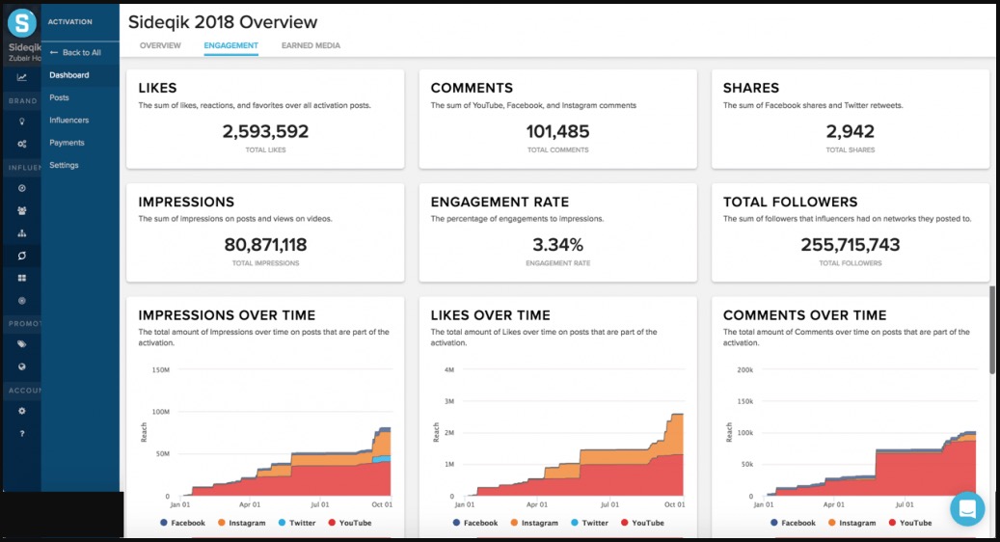Click the 2,593,592 total likes value
Image resolution: width=1000 pixels, height=542 pixels.
click(265, 131)
